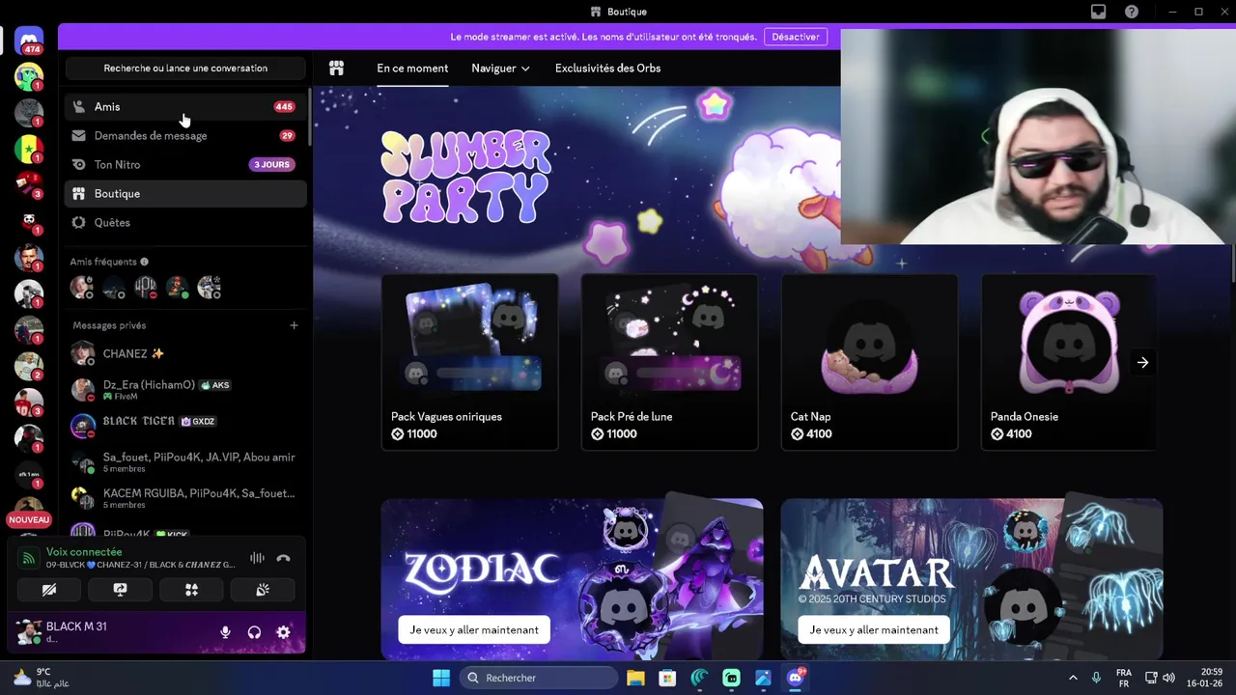Open the activities launcher button
The width and height of the screenshot is (1236, 695).
(191, 590)
